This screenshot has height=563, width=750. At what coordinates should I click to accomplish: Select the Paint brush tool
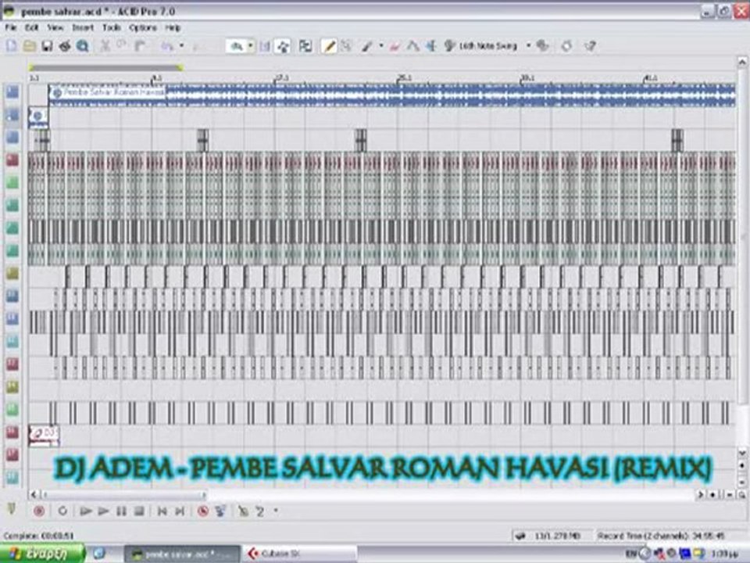[x=367, y=46]
